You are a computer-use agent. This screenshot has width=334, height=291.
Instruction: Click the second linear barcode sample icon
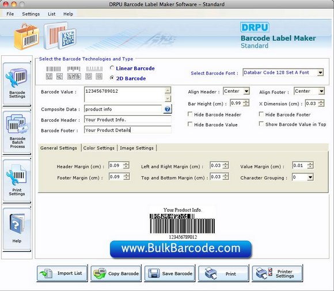(74, 69)
